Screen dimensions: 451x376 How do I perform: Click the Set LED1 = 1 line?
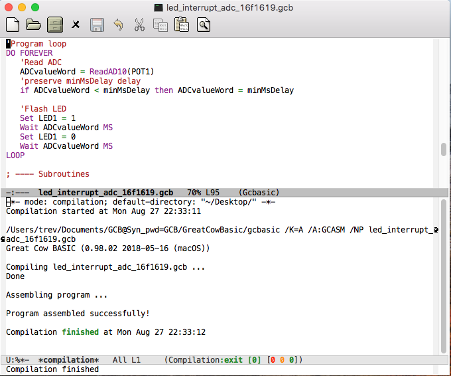pyautogui.click(x=48, y=118)
